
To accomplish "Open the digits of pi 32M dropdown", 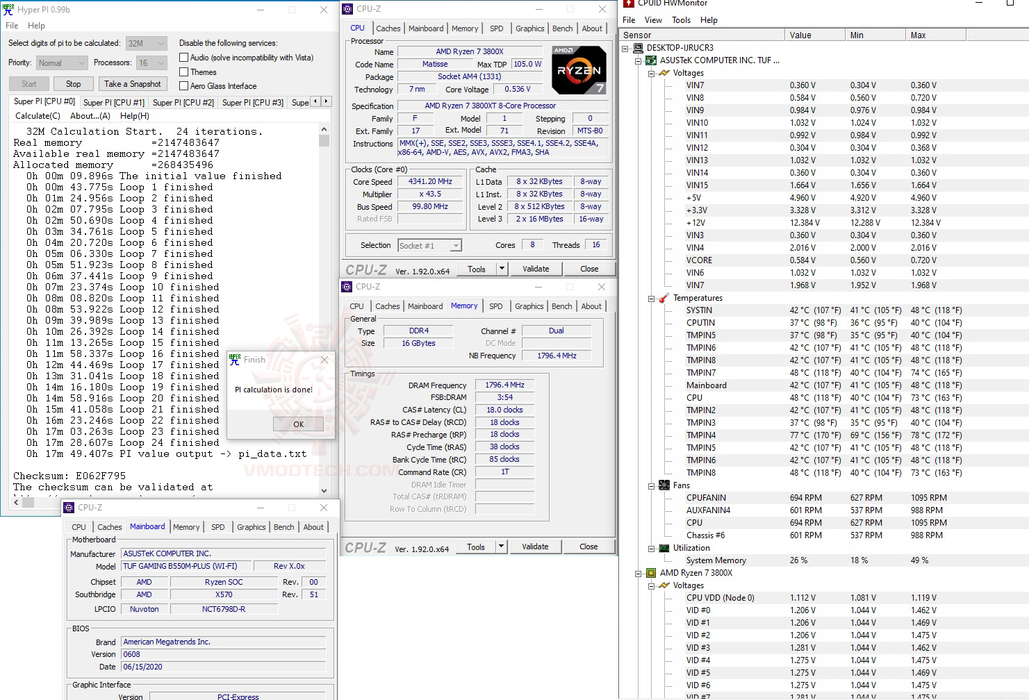I will coord(146,43).
